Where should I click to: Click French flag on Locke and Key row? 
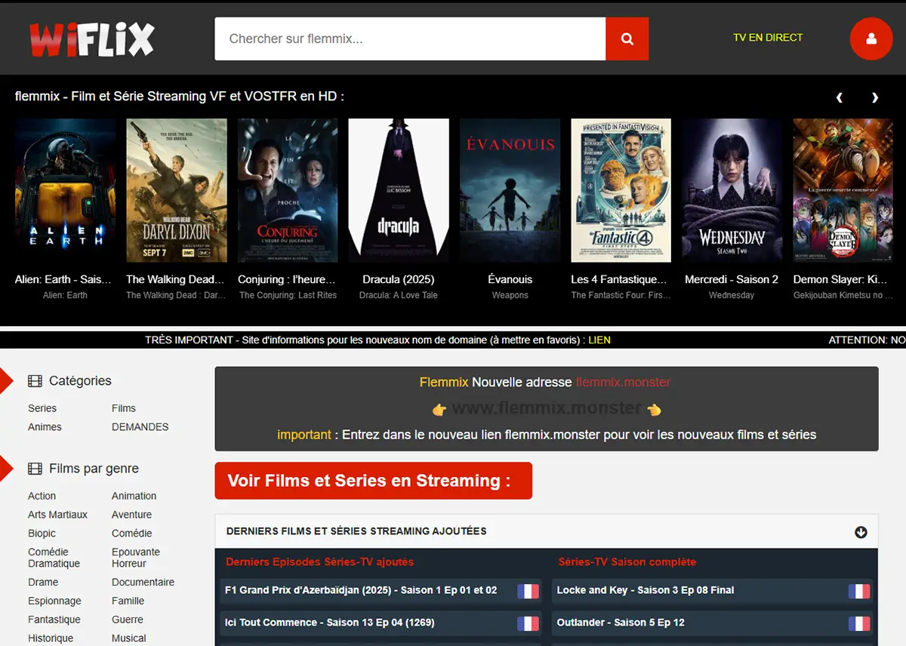[859, 591]
